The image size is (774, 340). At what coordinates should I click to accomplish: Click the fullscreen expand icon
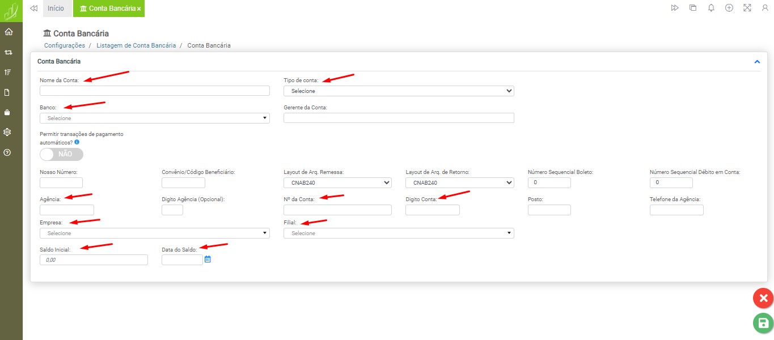[747, 8]
